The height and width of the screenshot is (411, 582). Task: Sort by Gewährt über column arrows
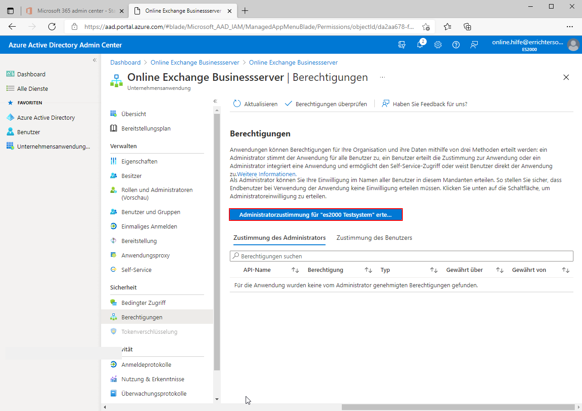point(500,270)
